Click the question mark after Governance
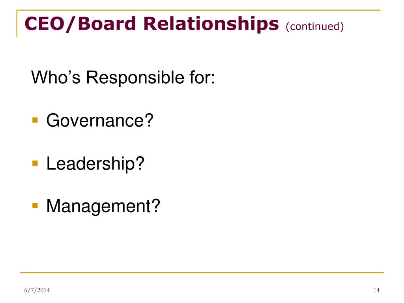This screenshot has height=303, width=404. click(149, 120)
